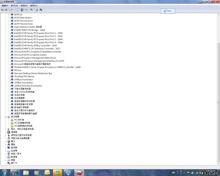Image resolution: width=220 pixels, height=176 pixels.
Task: Select ACPI Lid device
Action: (18, 14)
